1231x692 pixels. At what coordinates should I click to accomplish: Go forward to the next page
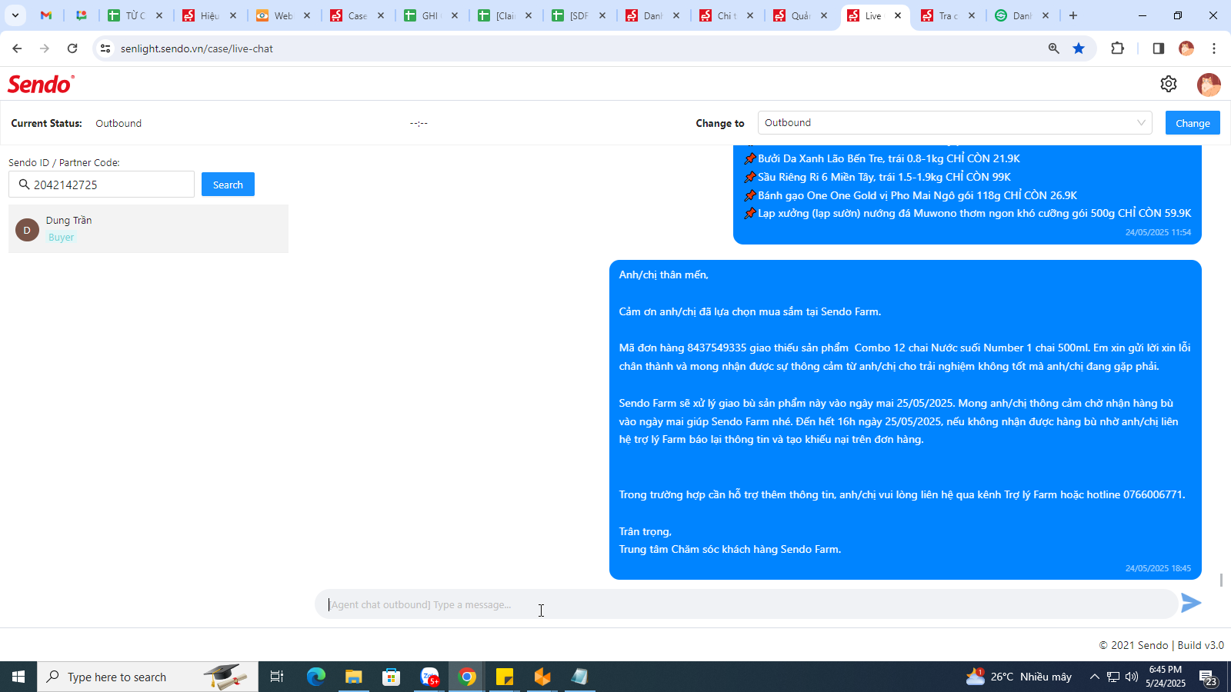(45, 48)
